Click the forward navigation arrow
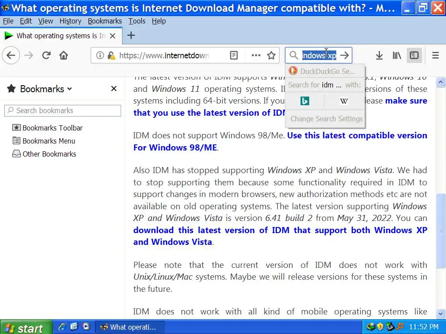Image resolution: width=446 pixels, height=334 pixels. click(29, 55)
